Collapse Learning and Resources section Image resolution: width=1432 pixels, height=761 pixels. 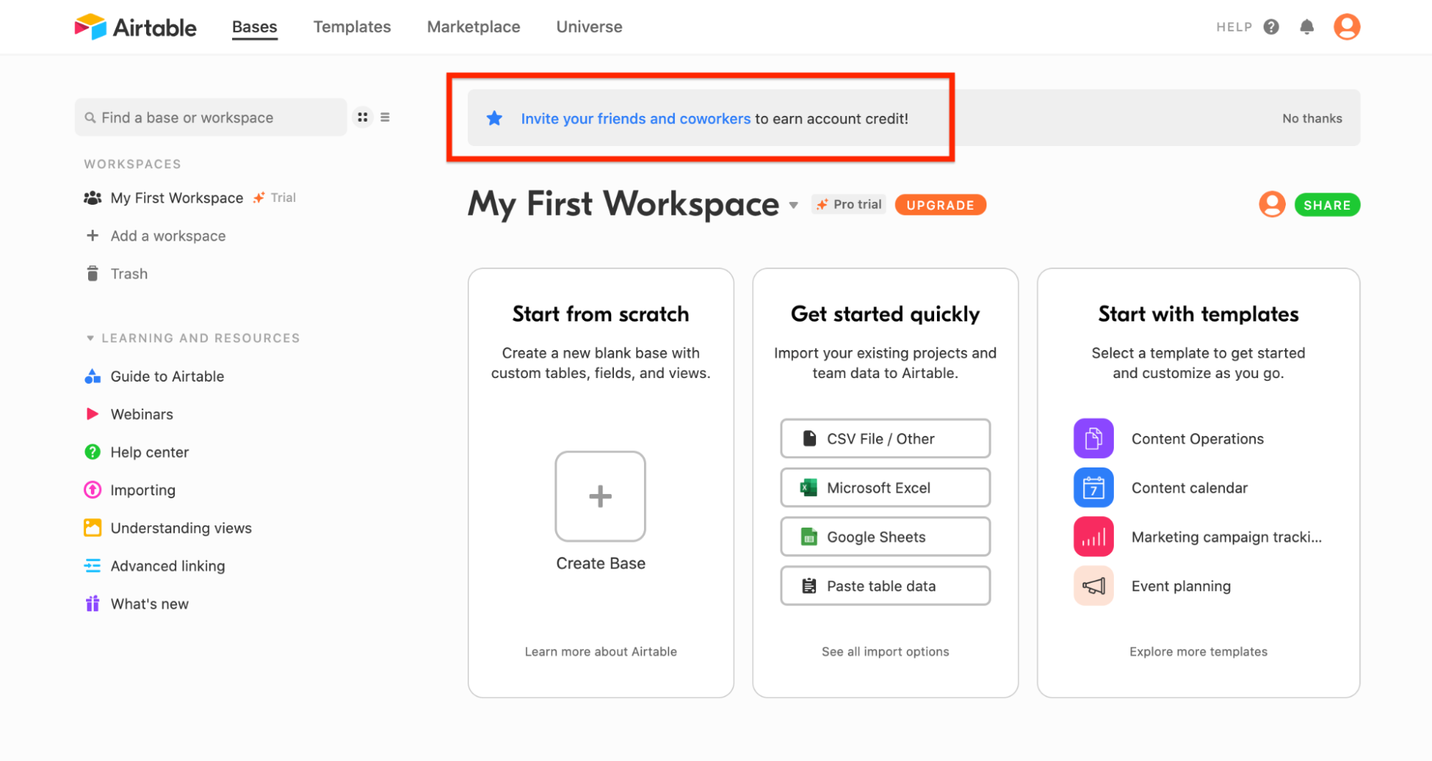tap(90, 338)
